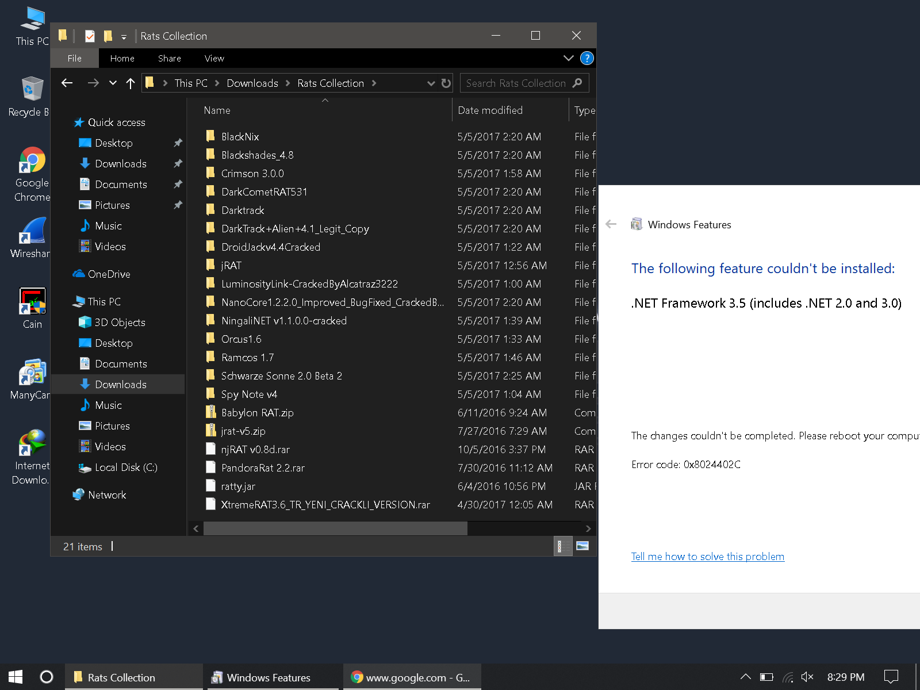Click the muted volume icon in tray
920x690 pixels.
click(x=807, y=677)
